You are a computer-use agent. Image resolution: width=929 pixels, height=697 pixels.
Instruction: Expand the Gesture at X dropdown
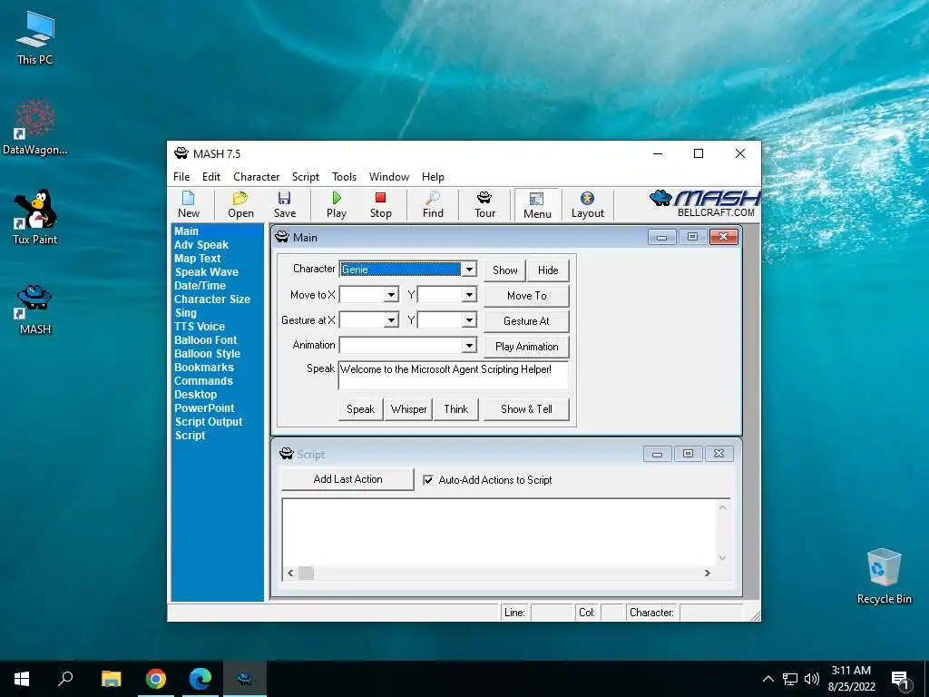pyautogui.click(x=391, y=320)
